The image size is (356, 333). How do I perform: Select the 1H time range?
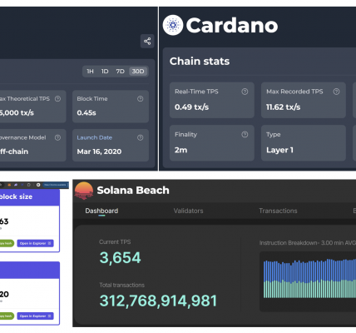point(90,72)
